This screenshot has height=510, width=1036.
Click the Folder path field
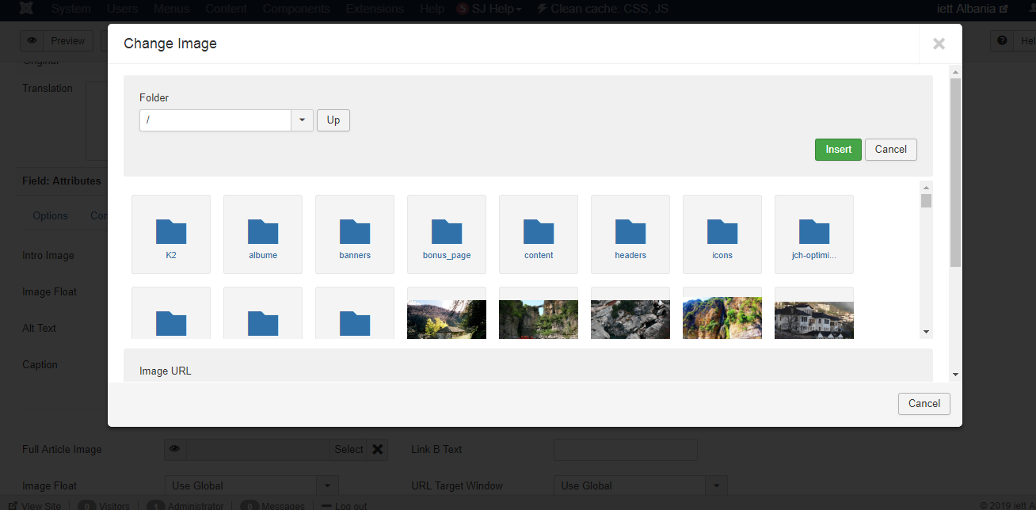click(215, 120)
